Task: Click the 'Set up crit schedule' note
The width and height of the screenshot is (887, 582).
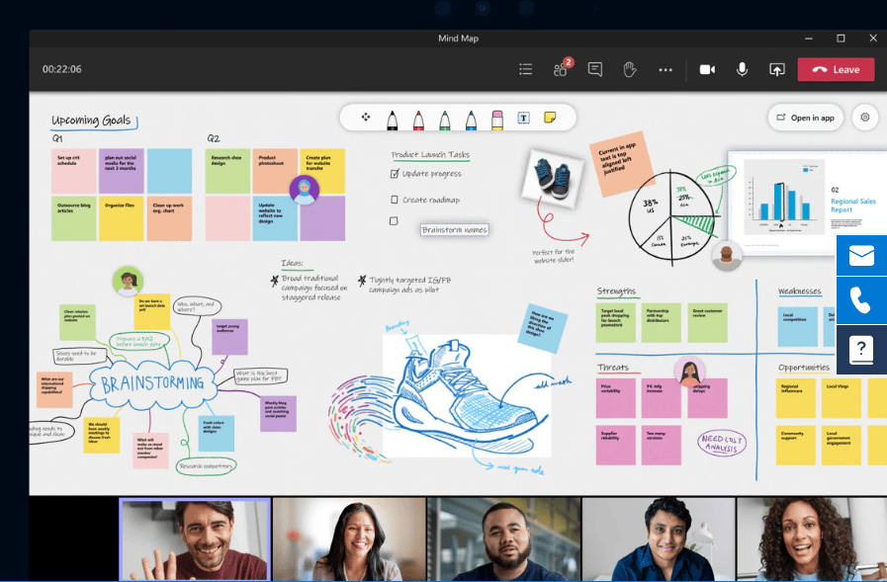Action: pyautogui.click(x=73, y=171)
